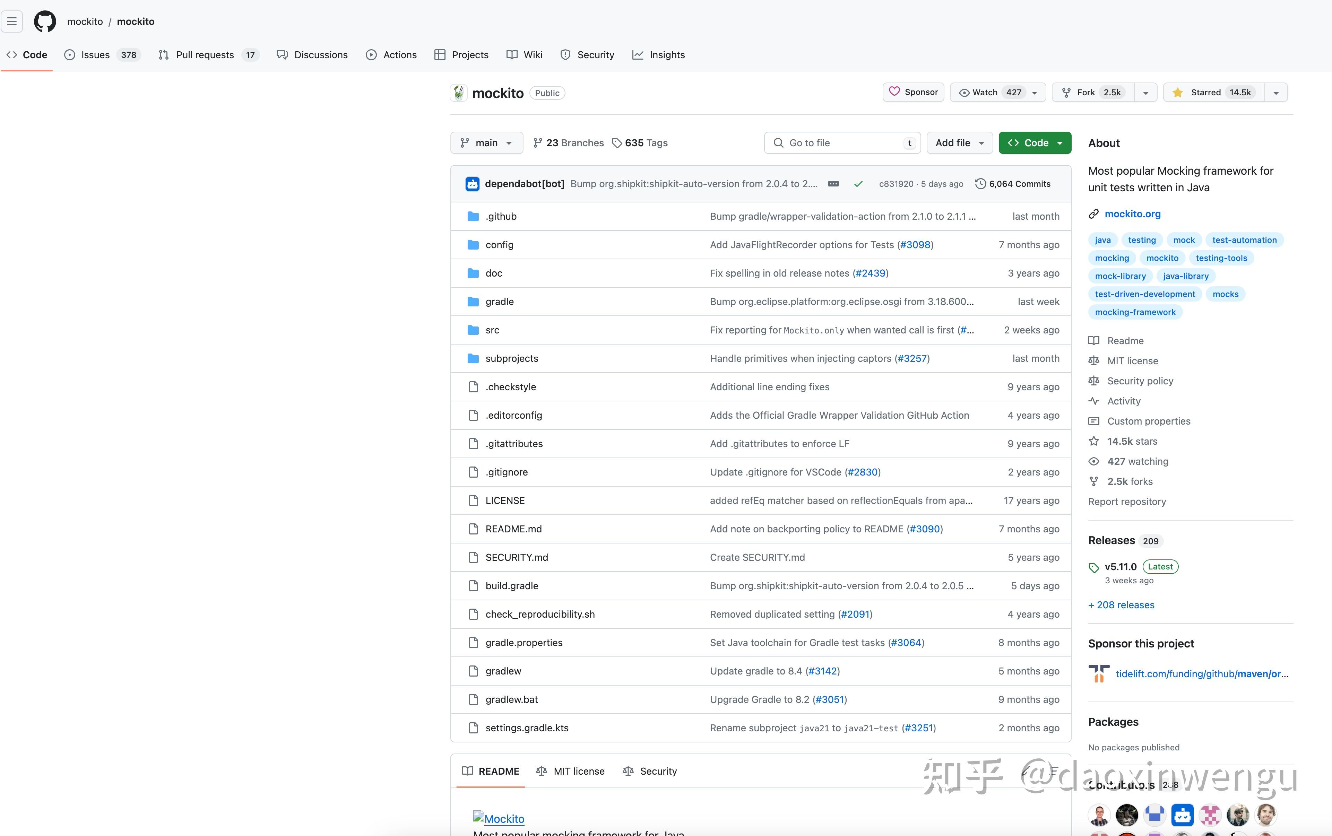Screen dimensions: 1332x836
Task: Open the 635 Tags tag icon
Action: point(616,143)
